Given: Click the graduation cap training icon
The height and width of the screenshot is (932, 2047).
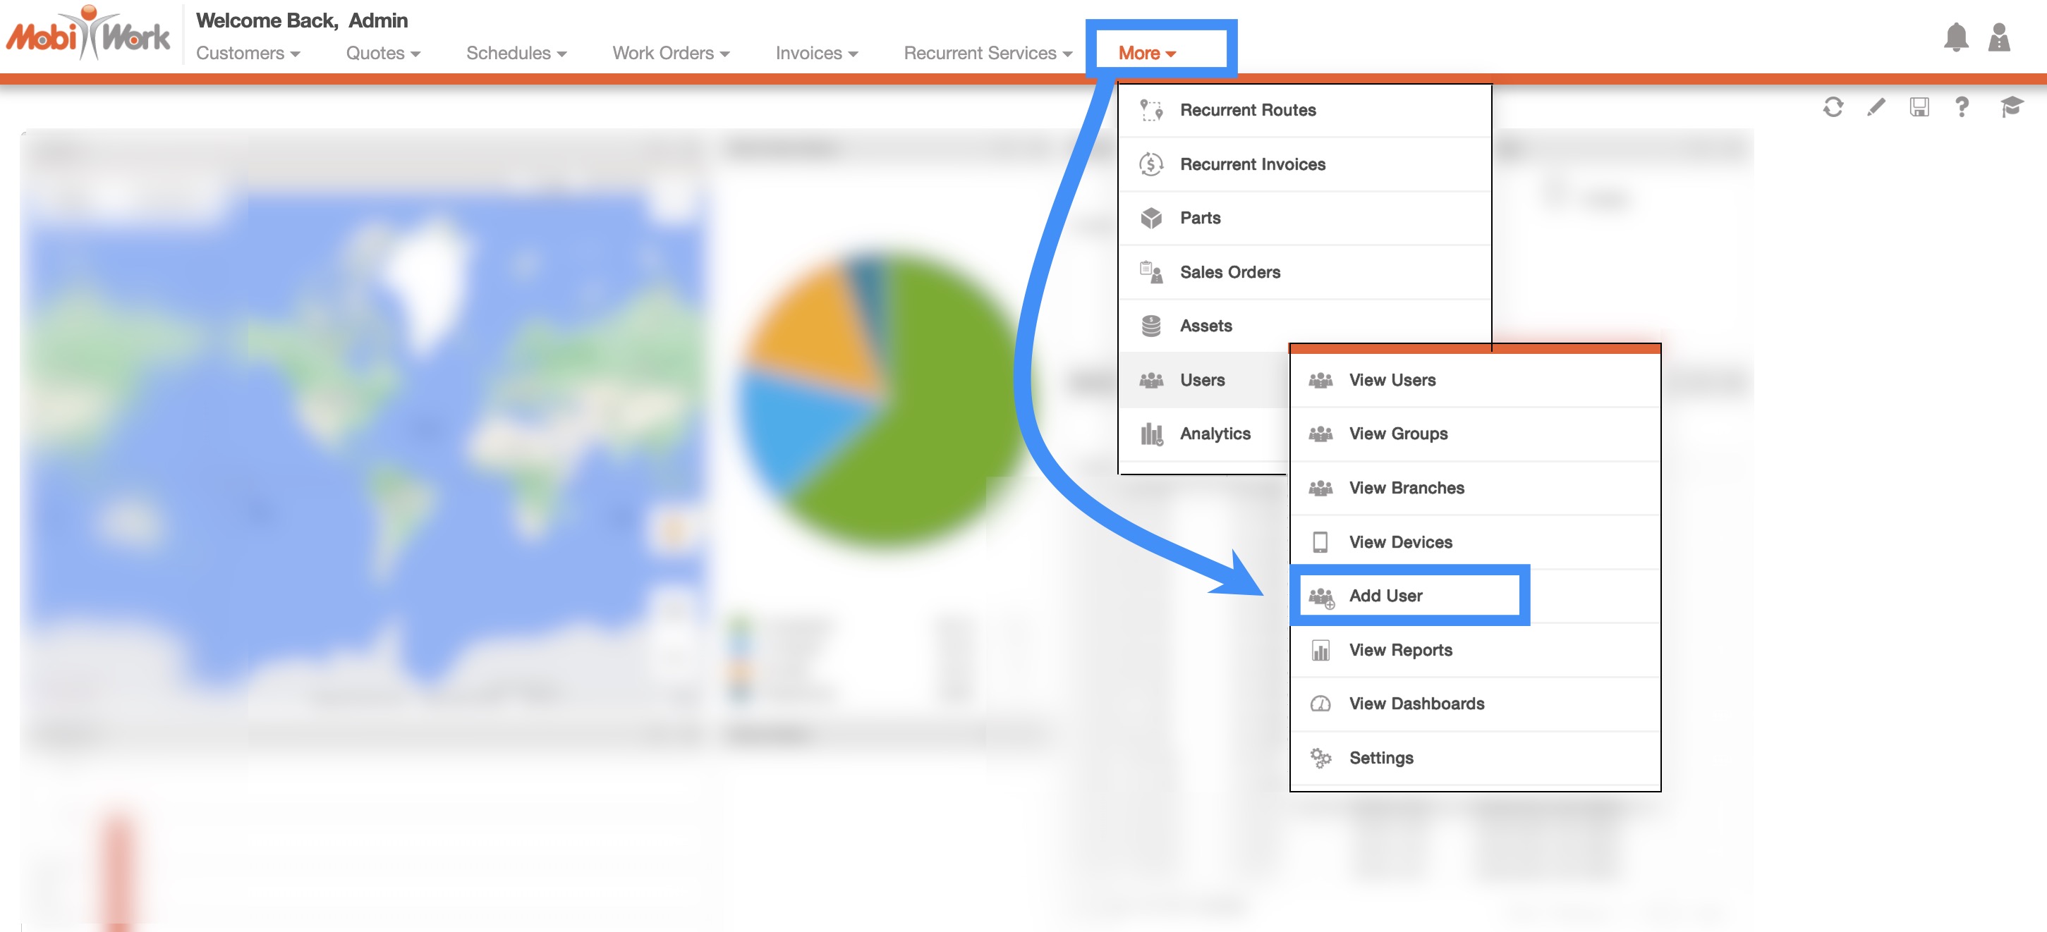Looking at the screenshot, I should coord(2011,107).
